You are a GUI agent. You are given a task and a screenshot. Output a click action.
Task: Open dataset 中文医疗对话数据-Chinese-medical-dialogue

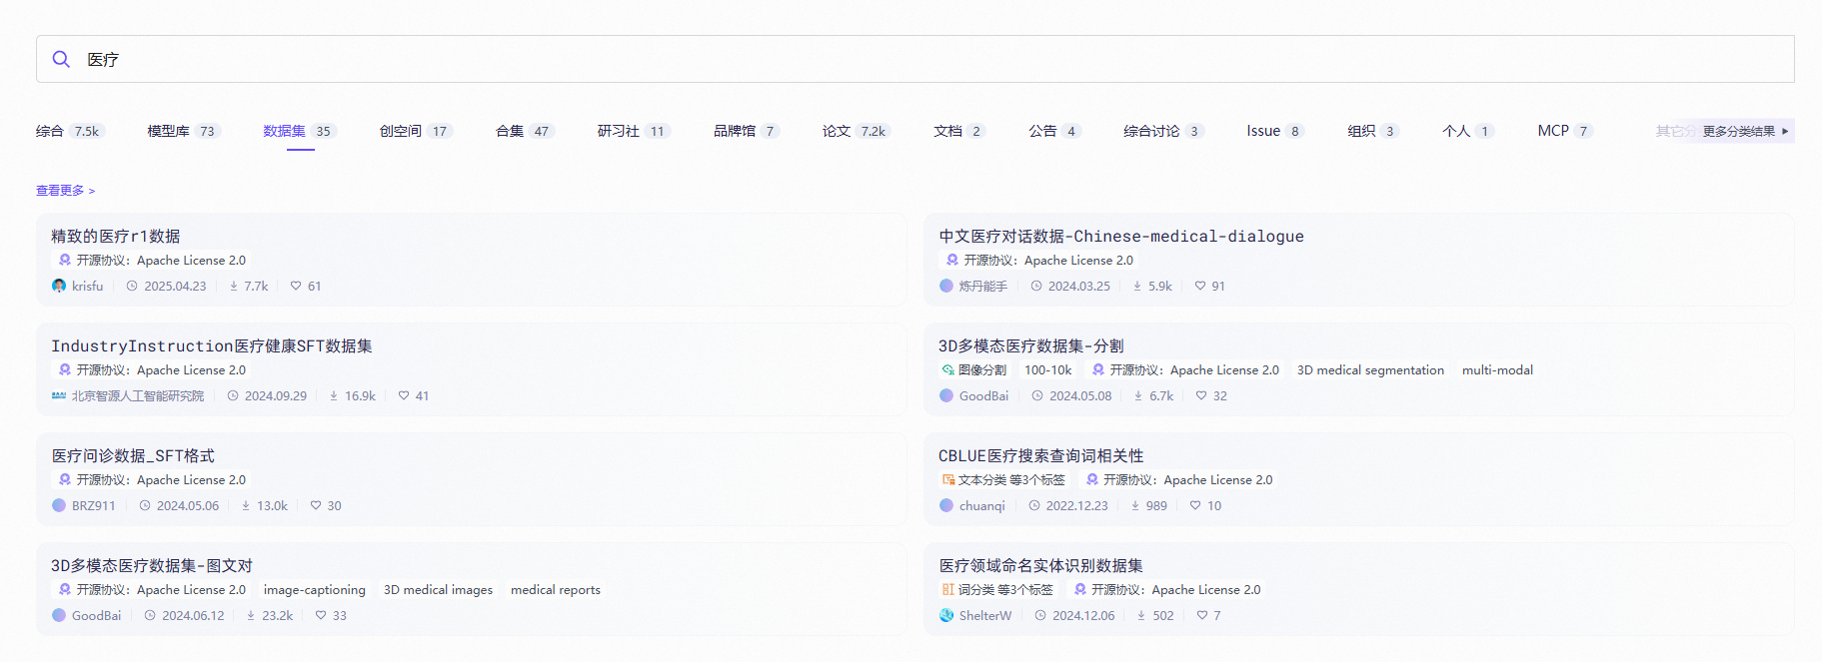pos(1121,236)
